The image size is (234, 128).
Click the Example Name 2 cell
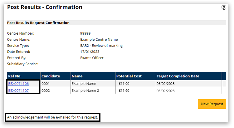(x=85, y=91)
